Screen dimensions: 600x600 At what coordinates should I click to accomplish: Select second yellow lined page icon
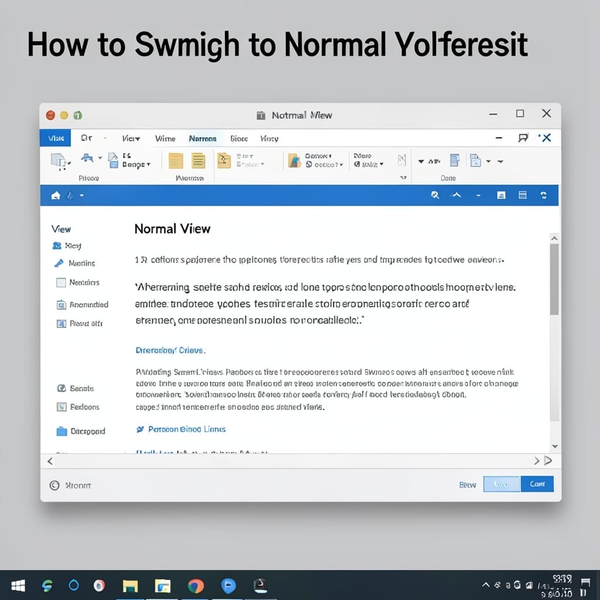pos(198,161)
